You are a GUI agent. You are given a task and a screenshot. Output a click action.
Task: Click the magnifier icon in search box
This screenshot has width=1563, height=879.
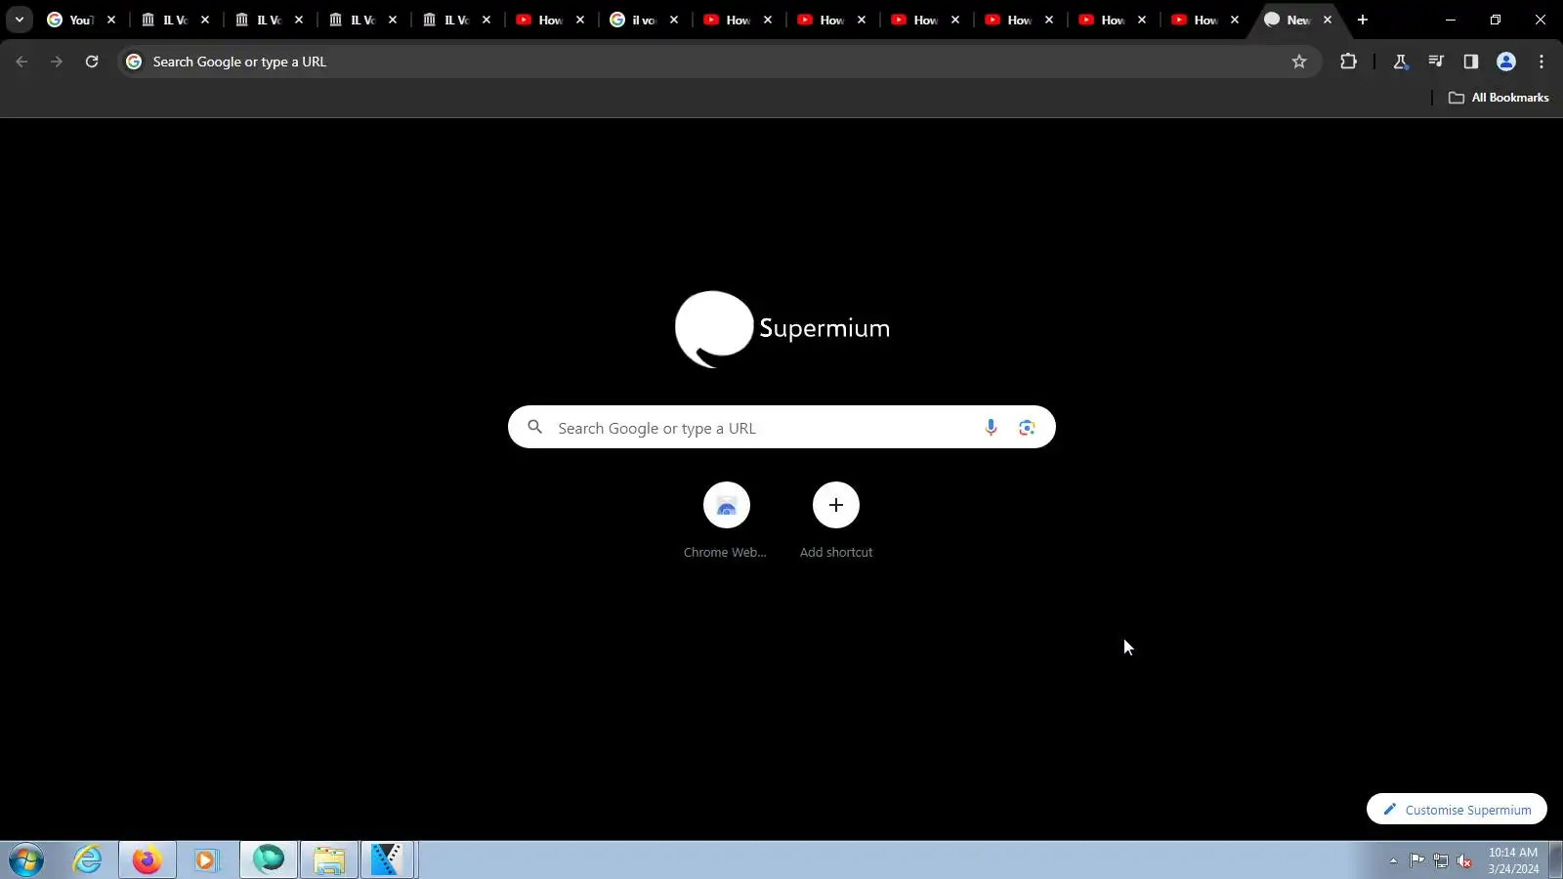534,427
